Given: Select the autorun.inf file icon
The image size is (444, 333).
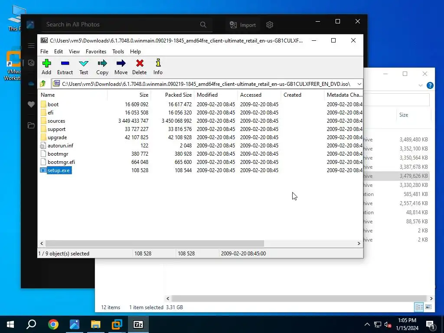Looking at the screenshot, I should tap(43, 146).
